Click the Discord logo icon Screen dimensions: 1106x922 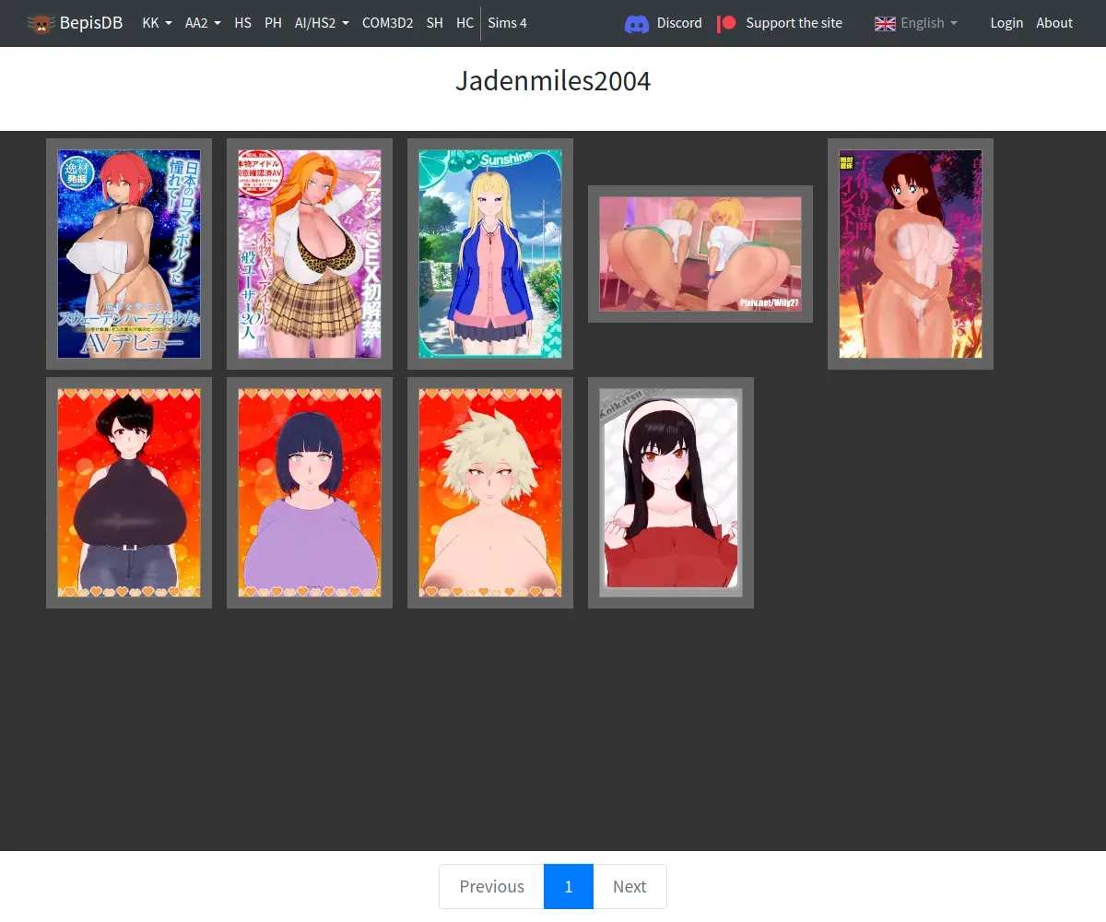pos(637,23)
